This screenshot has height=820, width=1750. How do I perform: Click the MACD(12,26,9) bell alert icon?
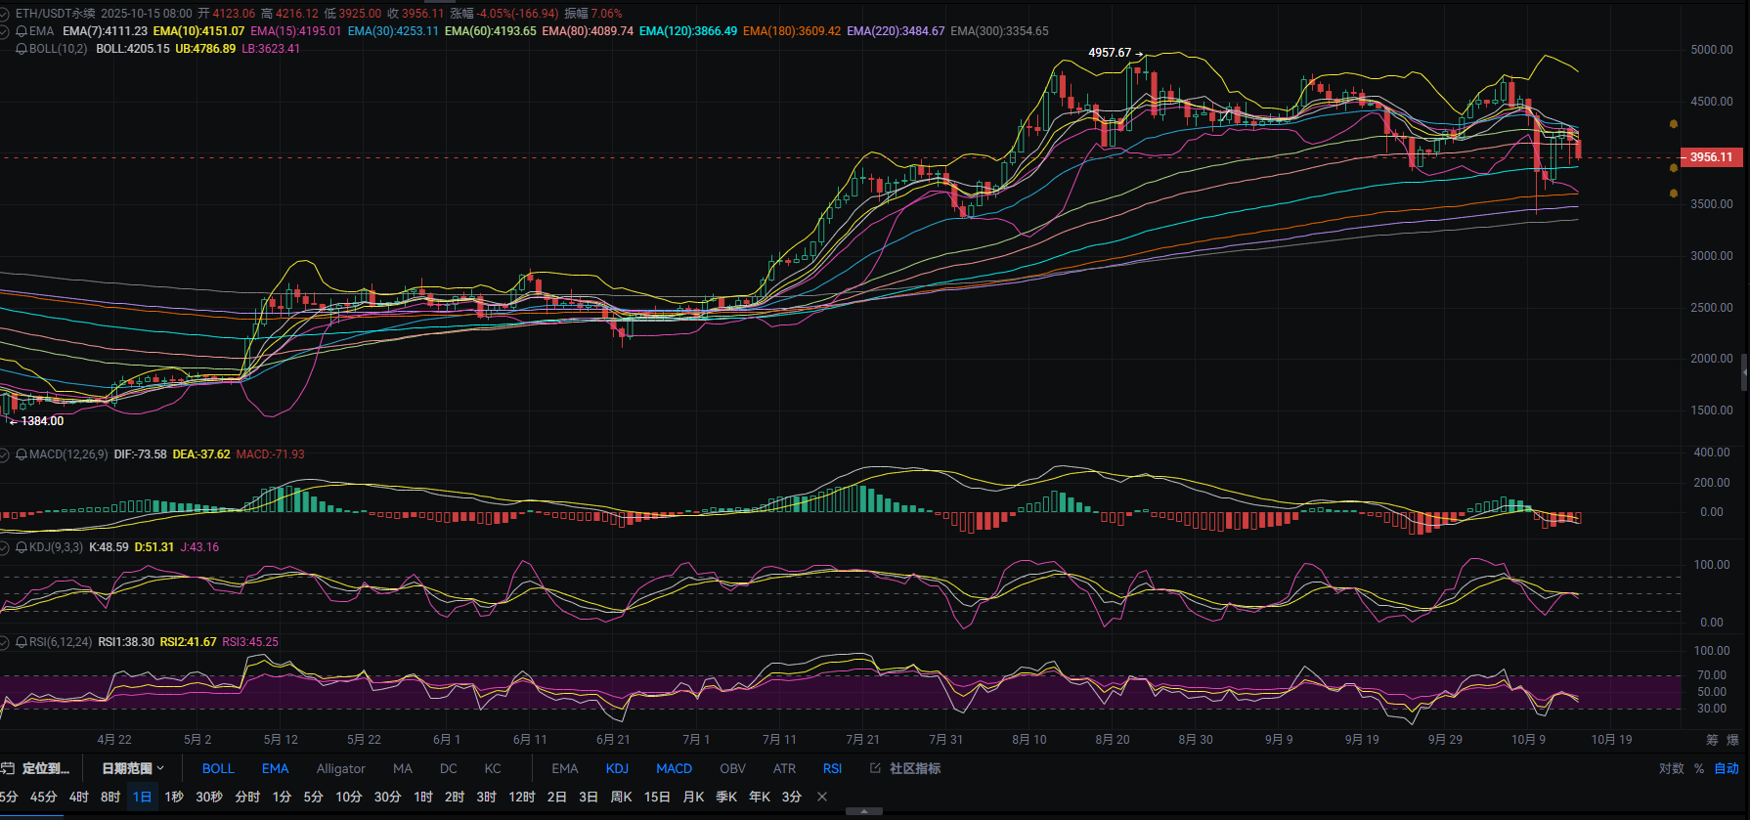pyautogui.click(x=22, y=454)
